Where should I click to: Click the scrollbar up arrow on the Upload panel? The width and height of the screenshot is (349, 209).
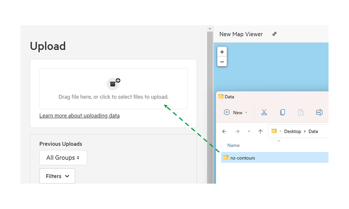(210, 29)
